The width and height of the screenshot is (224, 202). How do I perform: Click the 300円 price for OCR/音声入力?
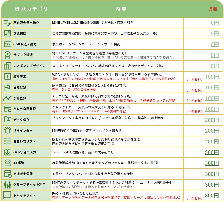[x=212, y=153]
